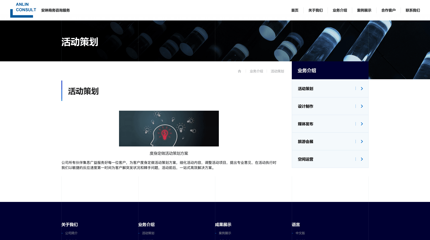Select 联系我们 in the top menu

tap(413, 10)
